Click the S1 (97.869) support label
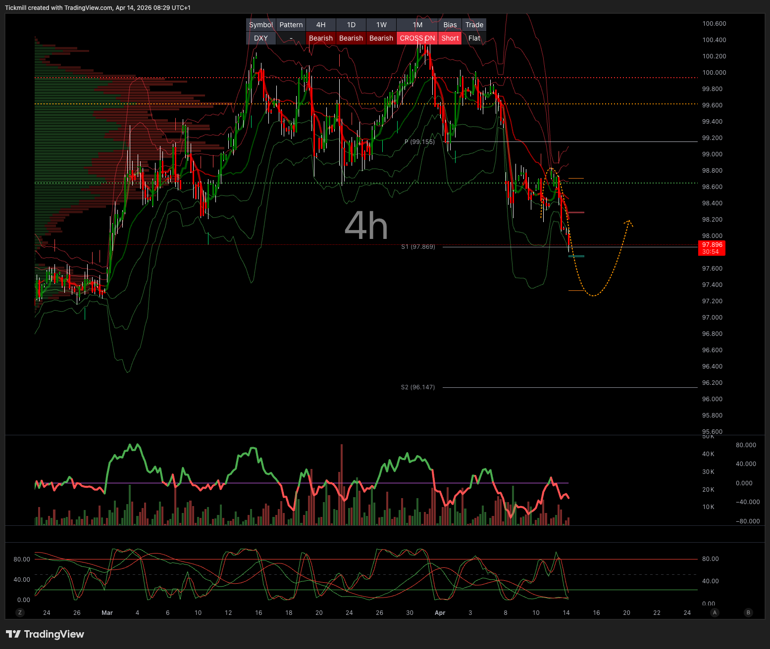 418,246
